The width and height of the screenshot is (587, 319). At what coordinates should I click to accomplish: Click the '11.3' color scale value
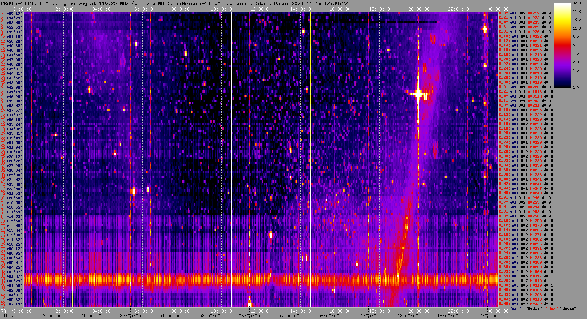coord(577,28)
